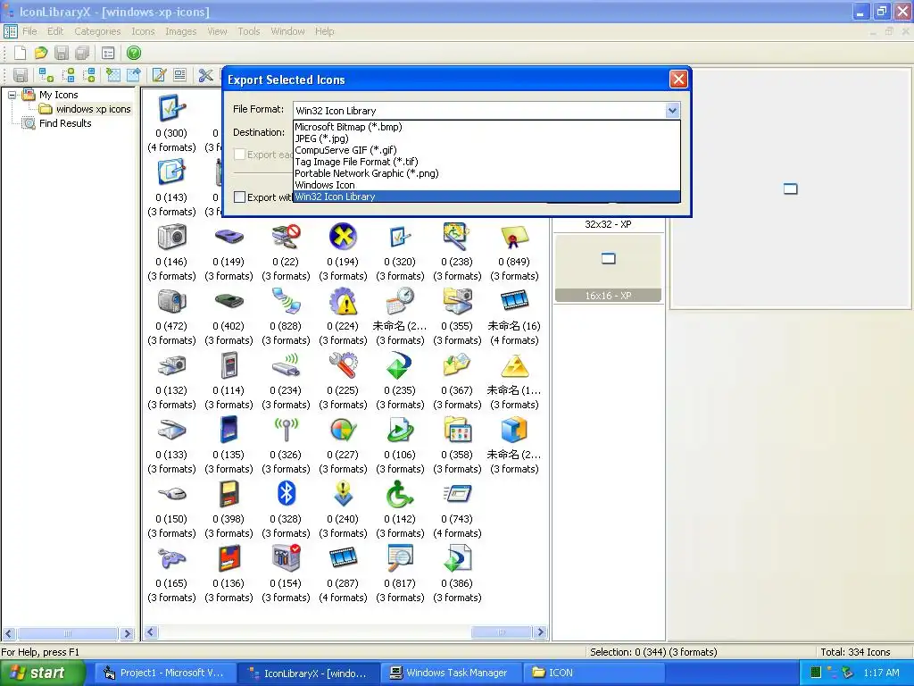This screenshot has width=914, height=686.
Task: Select the camcorder icon labeled 0 (472)
Action: coord(171,301)
